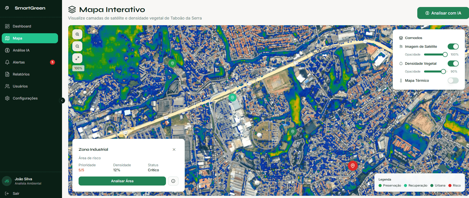Select the Mapa sidebar item

[x=30, y=38]
